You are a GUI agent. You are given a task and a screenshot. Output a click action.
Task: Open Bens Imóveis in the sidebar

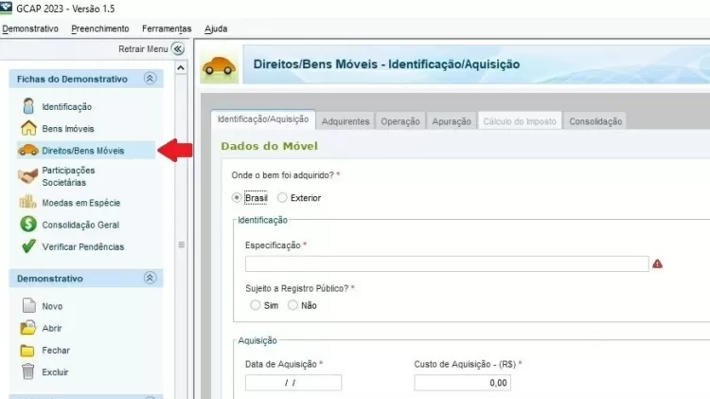tap(68, 129)
